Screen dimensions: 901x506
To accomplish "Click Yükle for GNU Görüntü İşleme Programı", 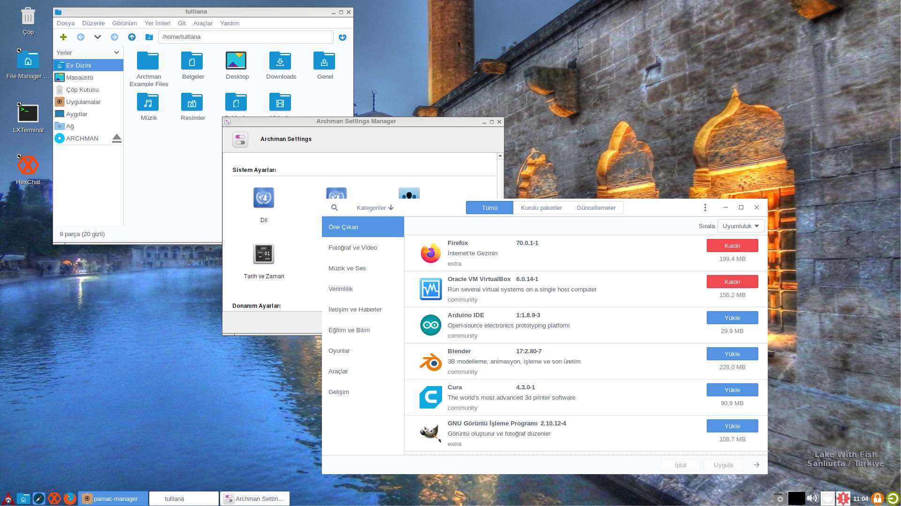I will 732,426.
